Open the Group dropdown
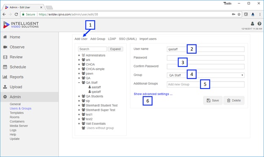Viewport: 264px width, 157px height. (206, 75)
